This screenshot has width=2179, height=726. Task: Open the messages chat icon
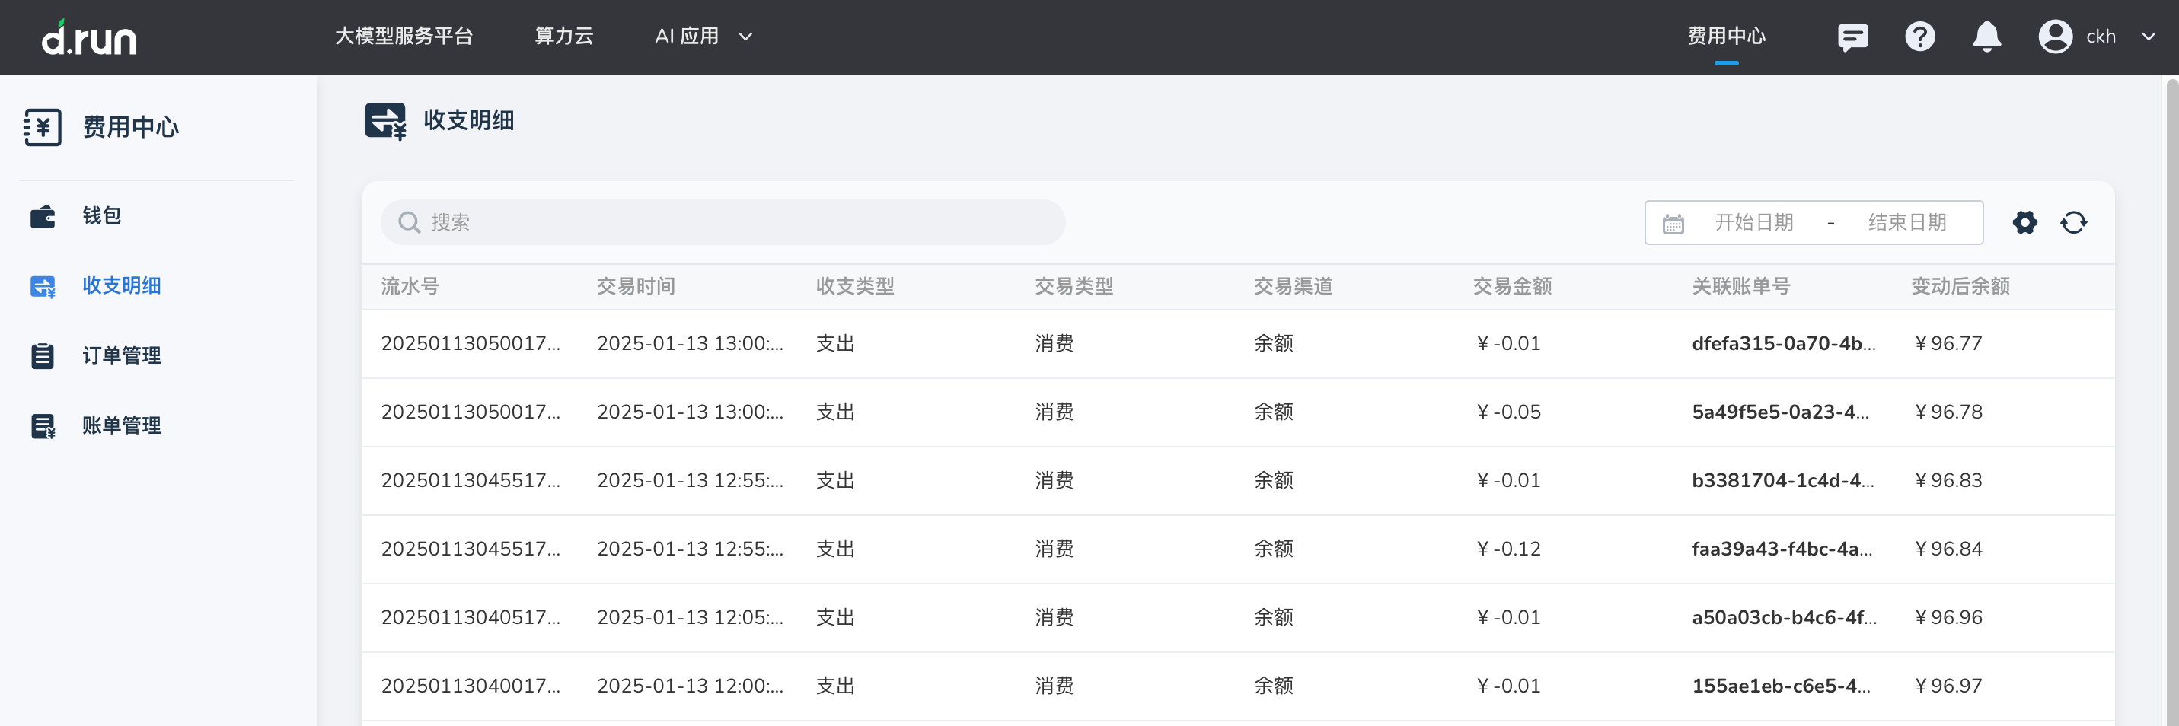pos(1852,37)
